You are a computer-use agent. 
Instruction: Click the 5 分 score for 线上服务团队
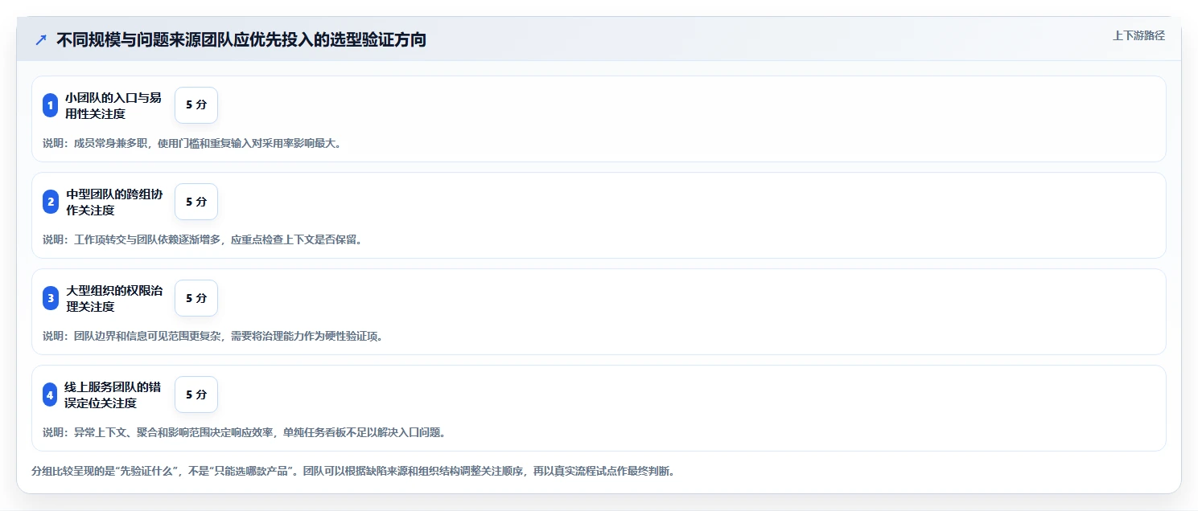[x=196, y=394]
